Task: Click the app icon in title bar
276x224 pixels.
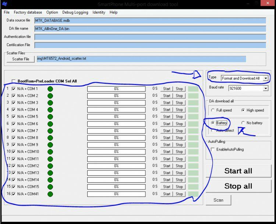Action: tap(5, 4)
